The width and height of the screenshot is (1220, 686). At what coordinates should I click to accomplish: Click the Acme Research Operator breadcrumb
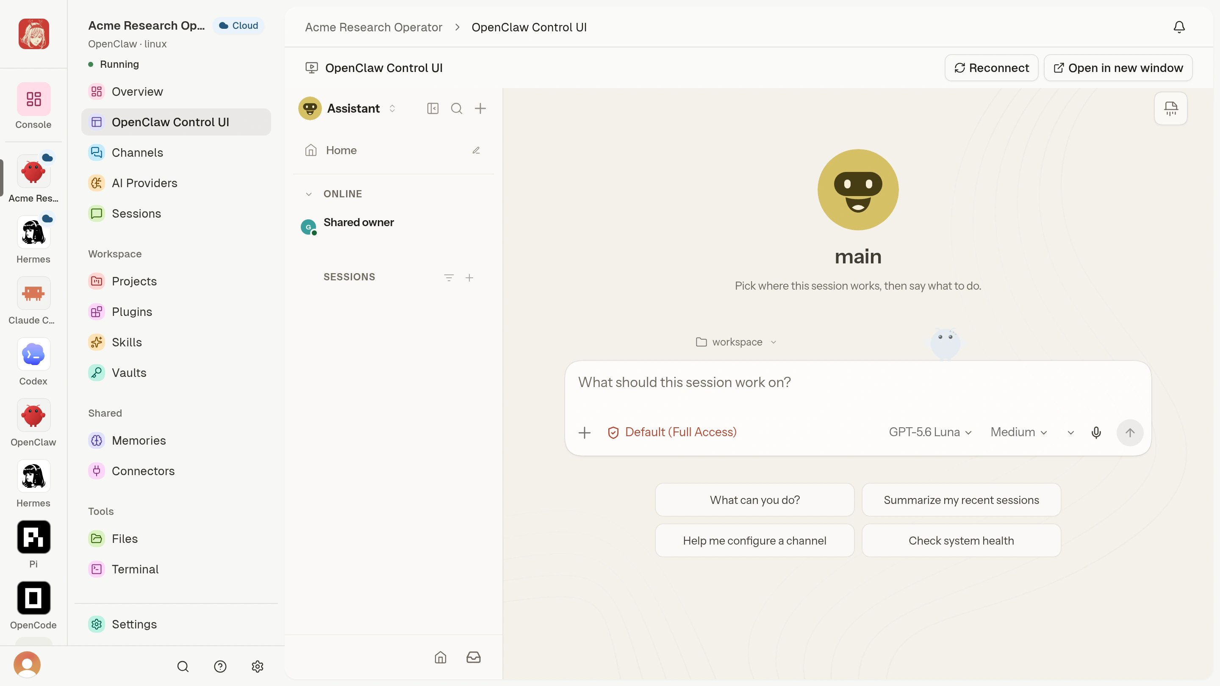click(x=373, y=27)
